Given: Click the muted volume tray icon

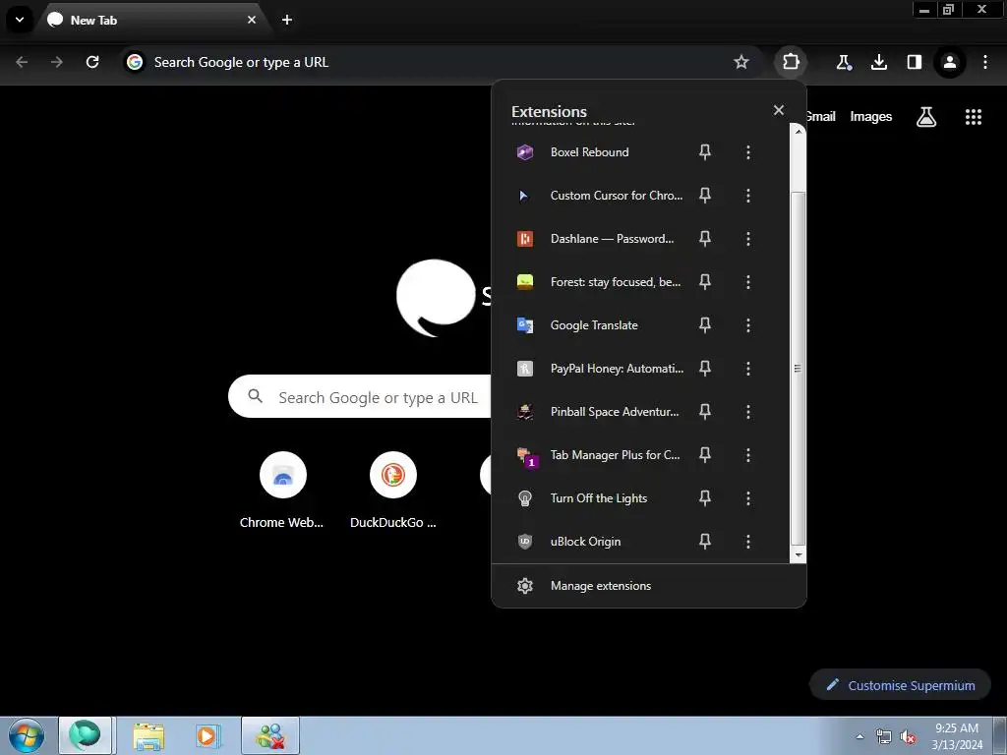Looking at the screenshot, I should pyautogui.click(x=908, y=737).
